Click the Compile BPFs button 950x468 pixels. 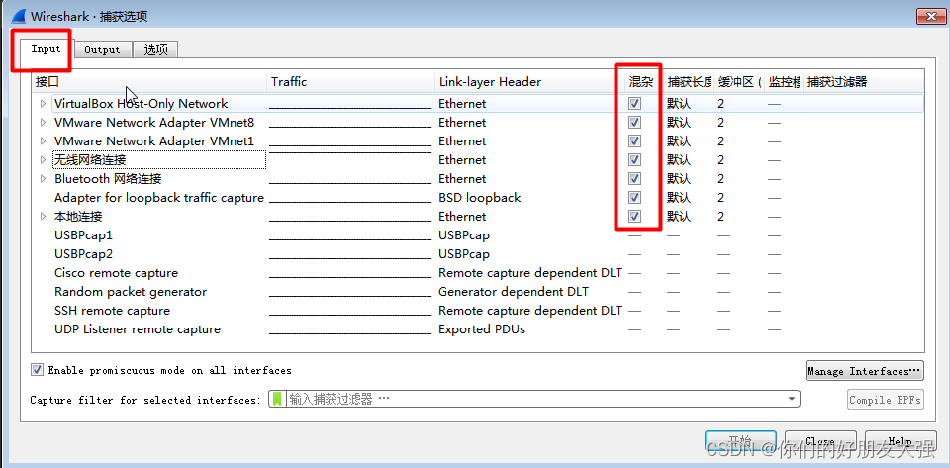point(885,400)
